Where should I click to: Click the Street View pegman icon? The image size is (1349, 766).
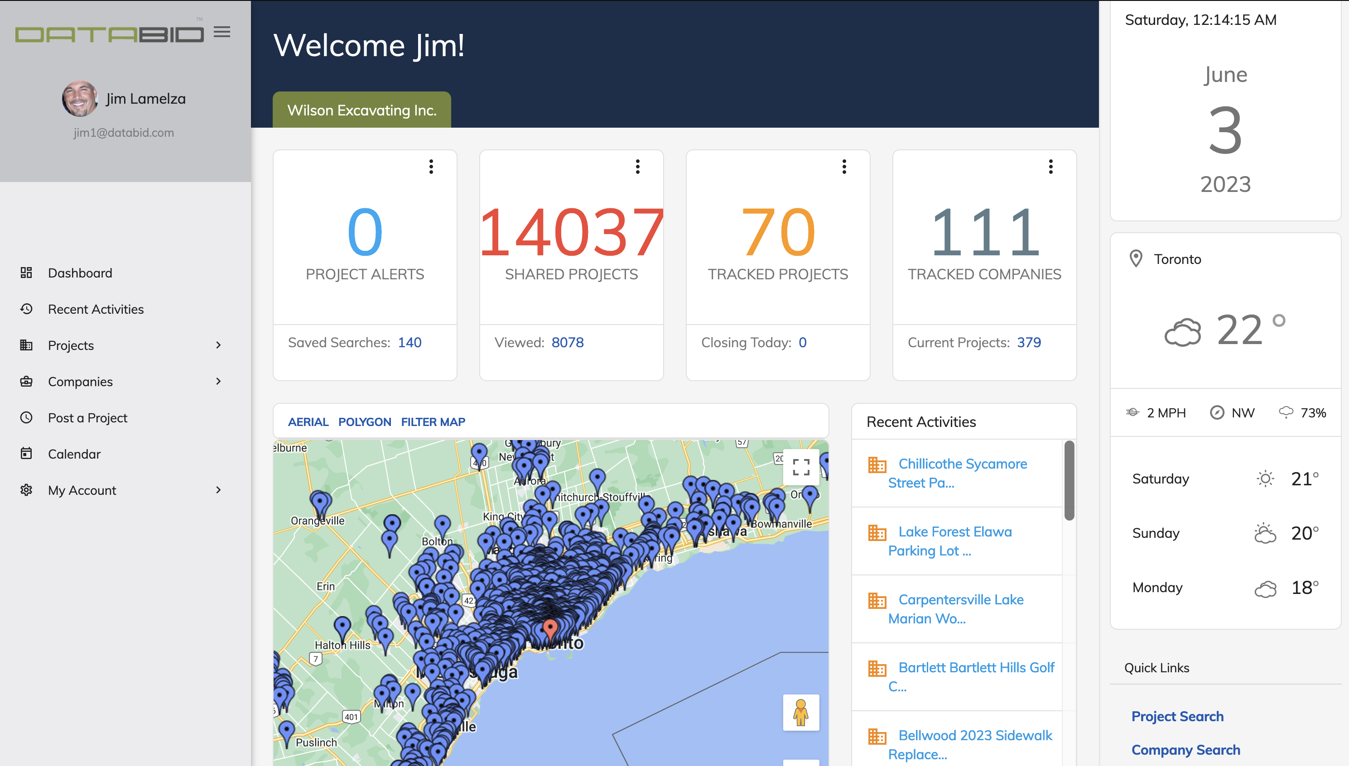pyautogui.click(x=801, y=712)
